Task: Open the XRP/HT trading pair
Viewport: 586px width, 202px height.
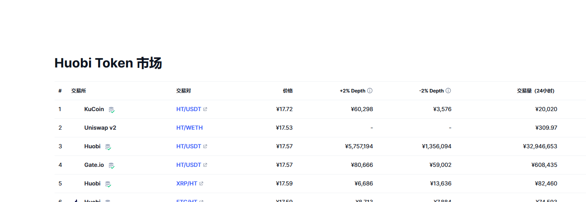Action: click(187, 183)
